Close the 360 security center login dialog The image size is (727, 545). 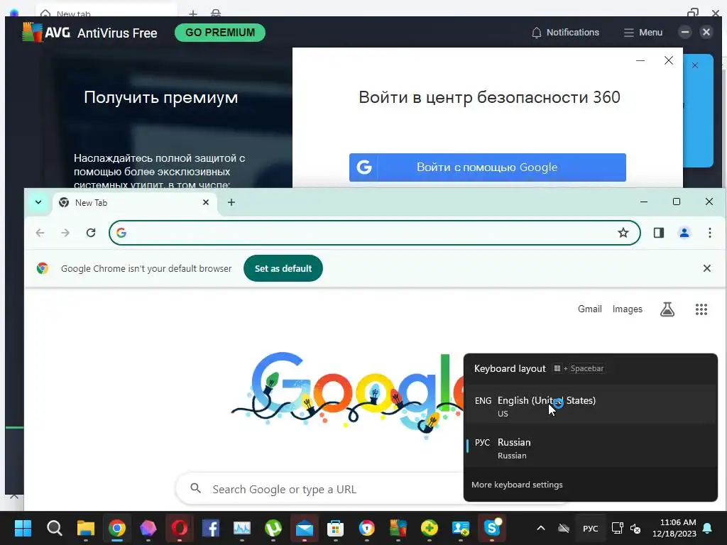(x=669, y=60)
